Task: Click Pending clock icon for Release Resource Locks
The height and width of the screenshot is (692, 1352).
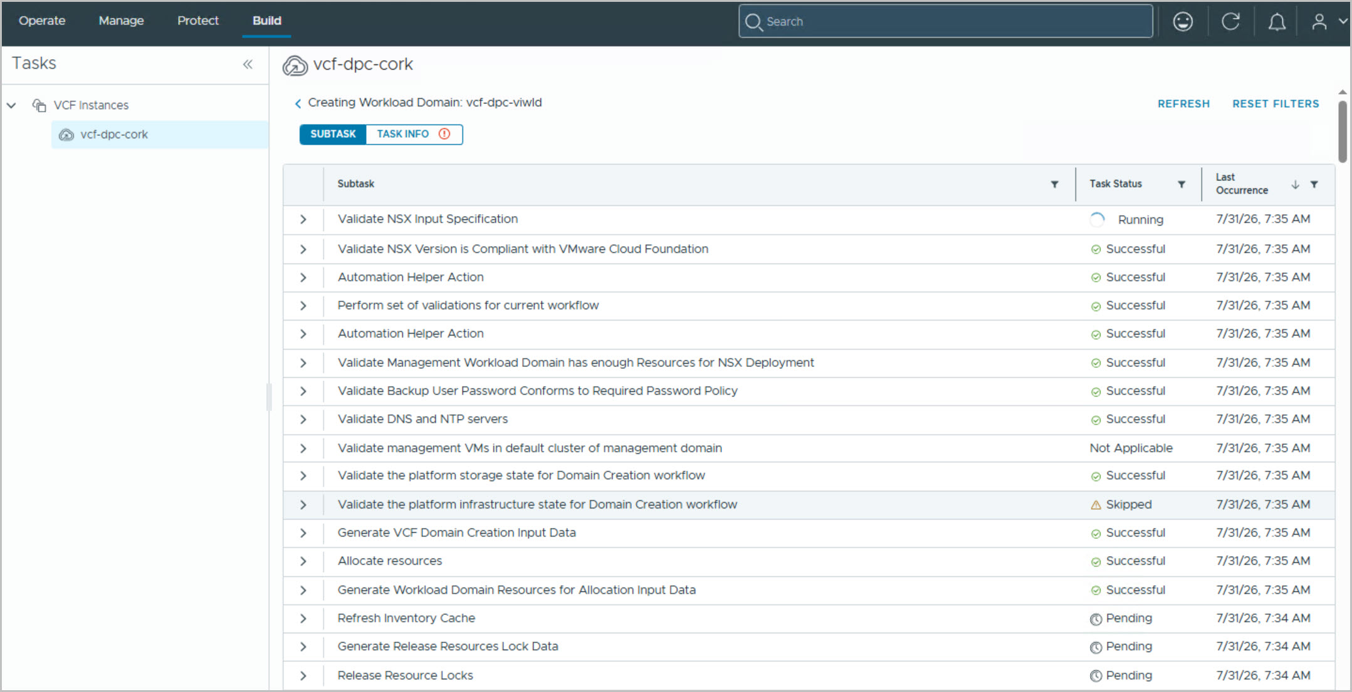Action: coord(1096,676)
